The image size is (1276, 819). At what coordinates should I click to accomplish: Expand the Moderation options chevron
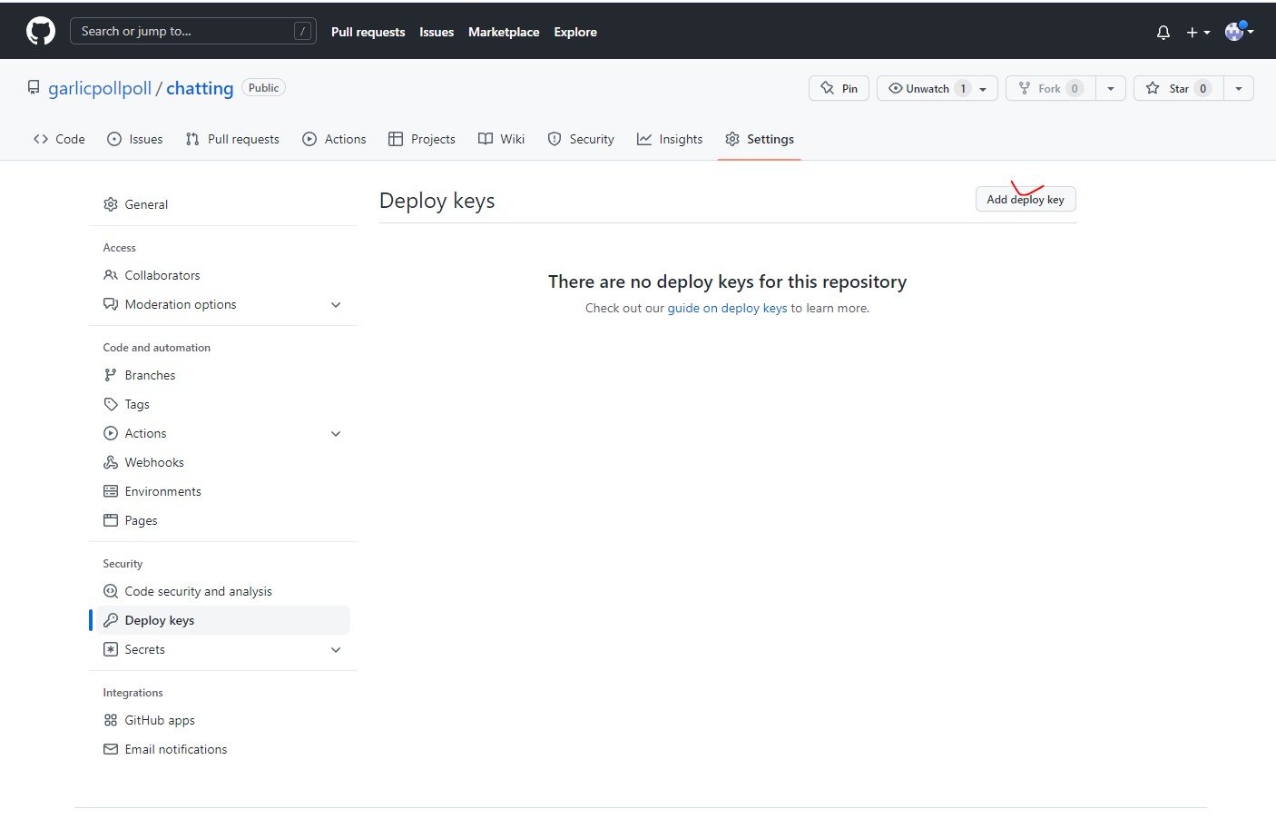coord(336,304)
